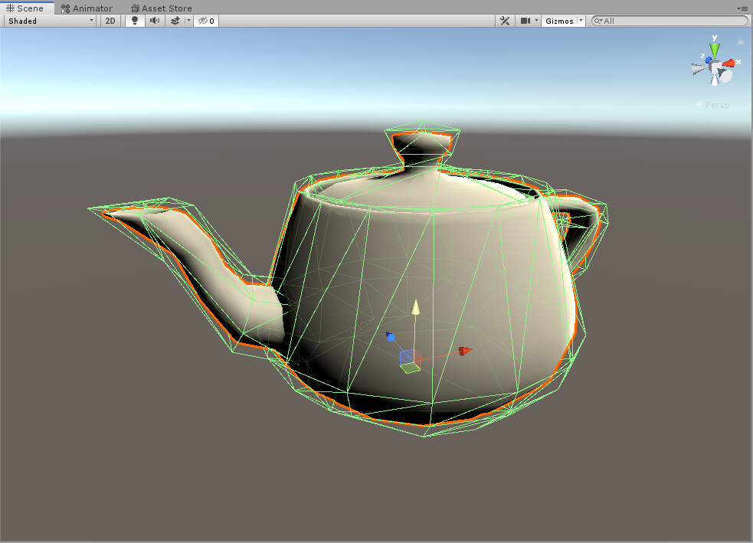Screen dimensions: 753x543
Task: Grab the yellow Y-axis move arrow
Action: 415,307
